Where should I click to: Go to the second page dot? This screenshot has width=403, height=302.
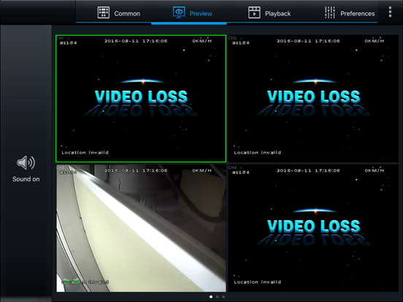217,297
